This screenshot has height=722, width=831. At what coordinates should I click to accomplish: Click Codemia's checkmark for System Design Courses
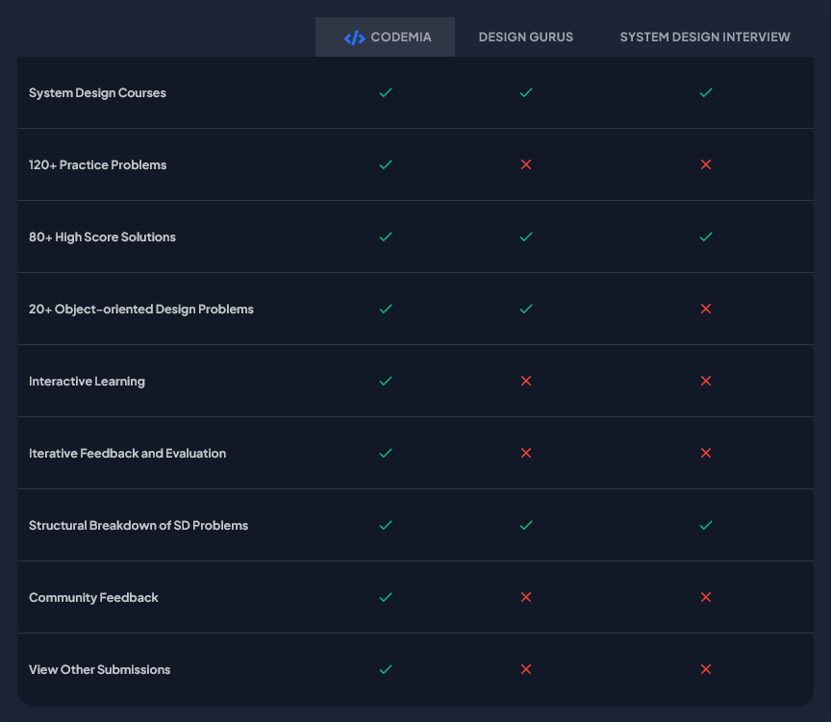coord(386,93)
